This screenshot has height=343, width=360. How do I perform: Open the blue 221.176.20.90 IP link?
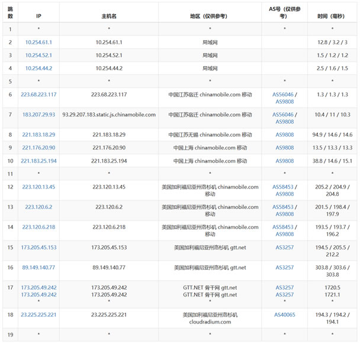pos(38,148)
